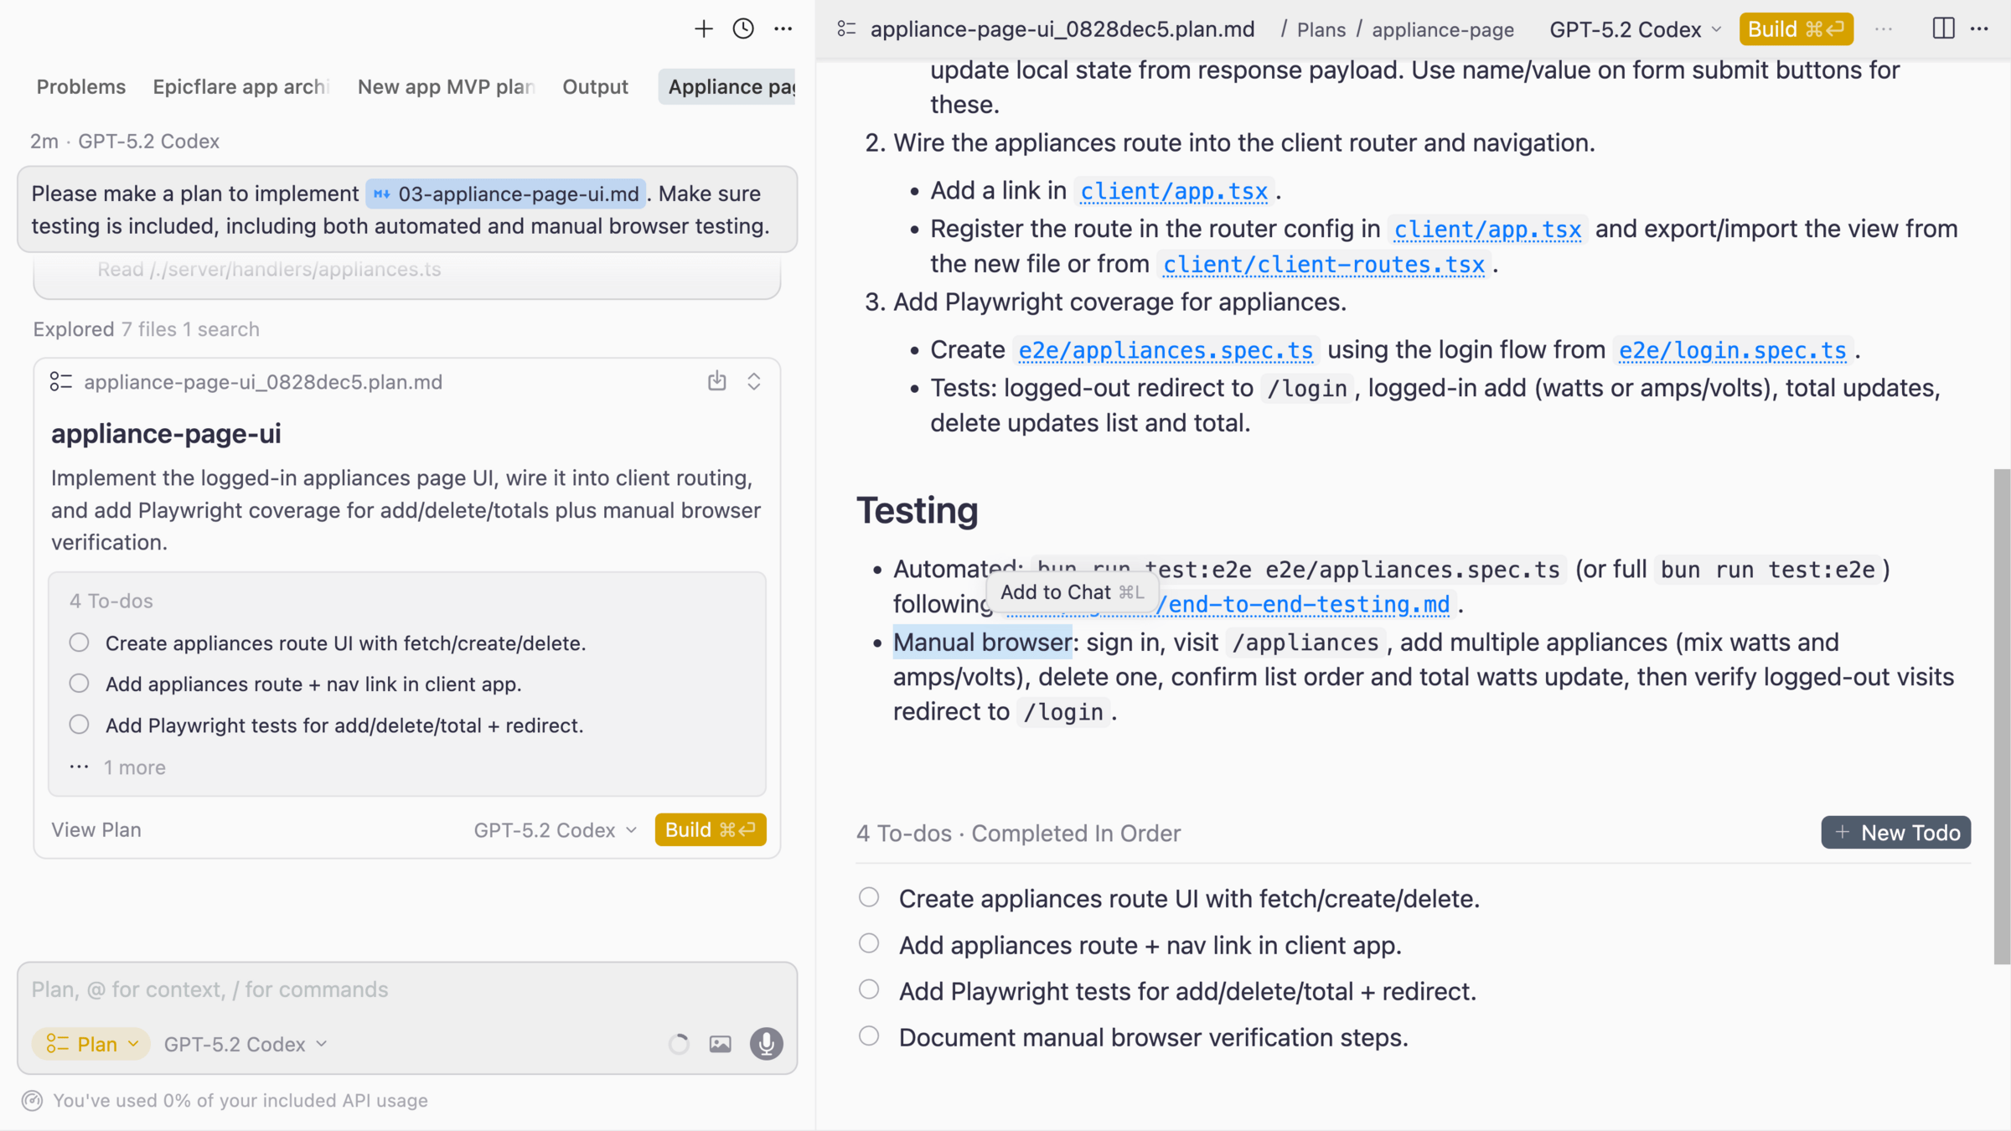The image size is (2011, 1131).
Task: Toggle the split editor layout icon
Action: click(1943, 29)
